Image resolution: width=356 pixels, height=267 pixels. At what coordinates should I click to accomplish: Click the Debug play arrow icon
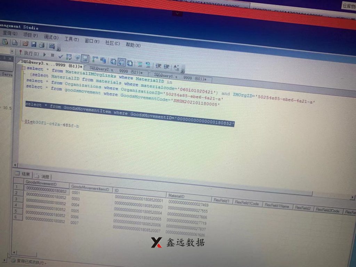(x=44, y=55)
